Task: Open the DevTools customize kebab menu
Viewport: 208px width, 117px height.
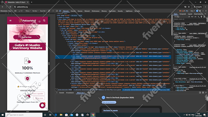Action: tap(203, 11)
